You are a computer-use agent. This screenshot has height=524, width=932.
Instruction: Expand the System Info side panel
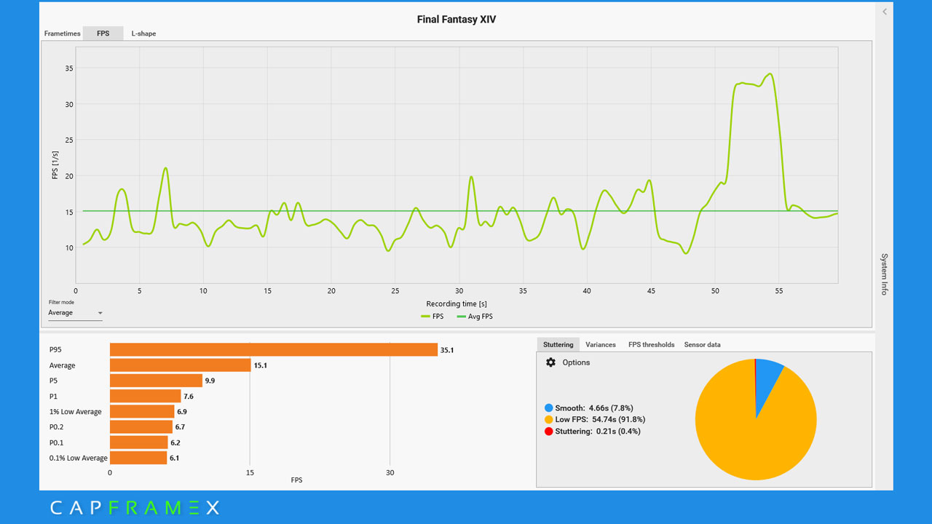tap(885, 274)
